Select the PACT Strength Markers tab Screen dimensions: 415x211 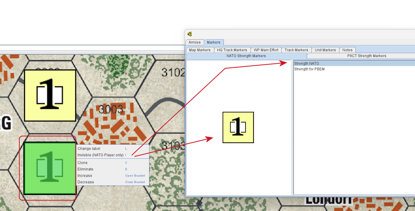pos(366,56)
